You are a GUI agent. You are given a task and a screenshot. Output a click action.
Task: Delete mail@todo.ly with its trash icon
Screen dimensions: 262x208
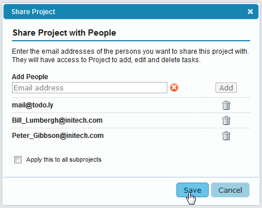click(226, 105)
